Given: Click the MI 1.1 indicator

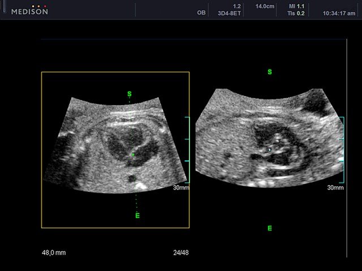Looking at the screenshot, I should pyautogui.click(x=296, y=6).
